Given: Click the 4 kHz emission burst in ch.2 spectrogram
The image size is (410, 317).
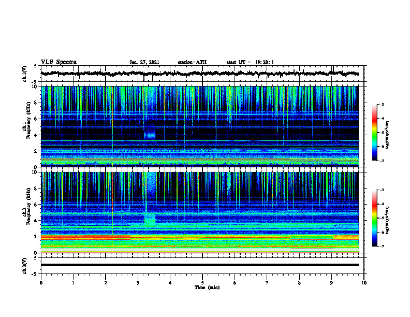Looking at the screenshot, I should pos(150,219).
